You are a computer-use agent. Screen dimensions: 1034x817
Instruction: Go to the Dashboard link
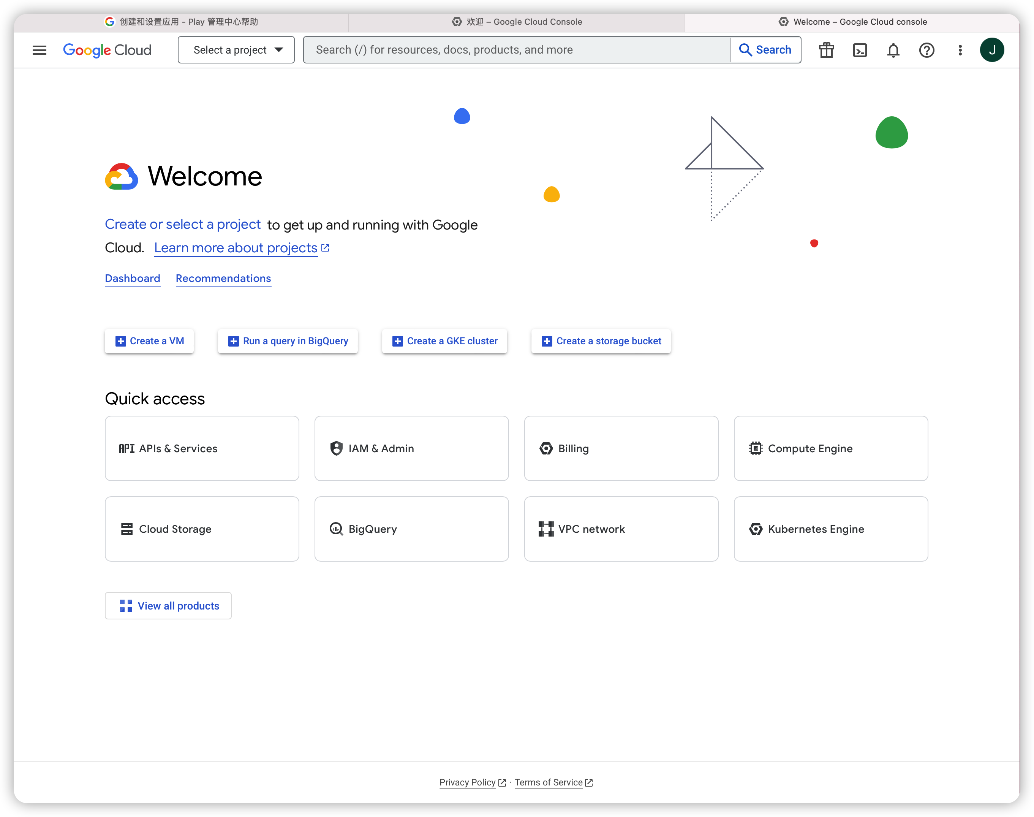tap(133, 279)
